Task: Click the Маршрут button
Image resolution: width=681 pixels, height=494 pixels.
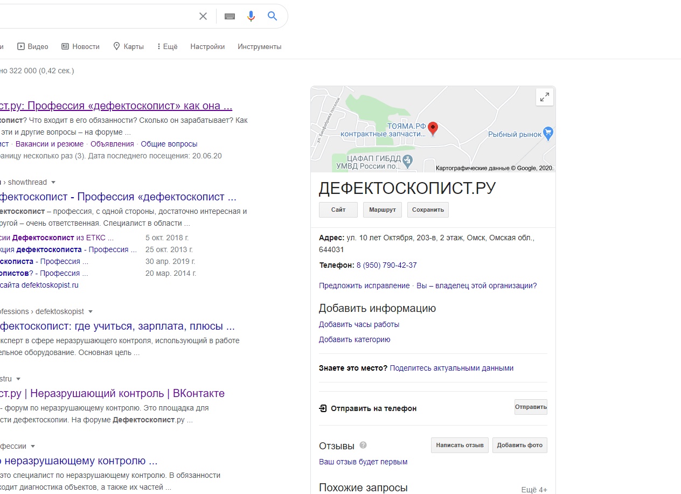Action: click(383, 210)
